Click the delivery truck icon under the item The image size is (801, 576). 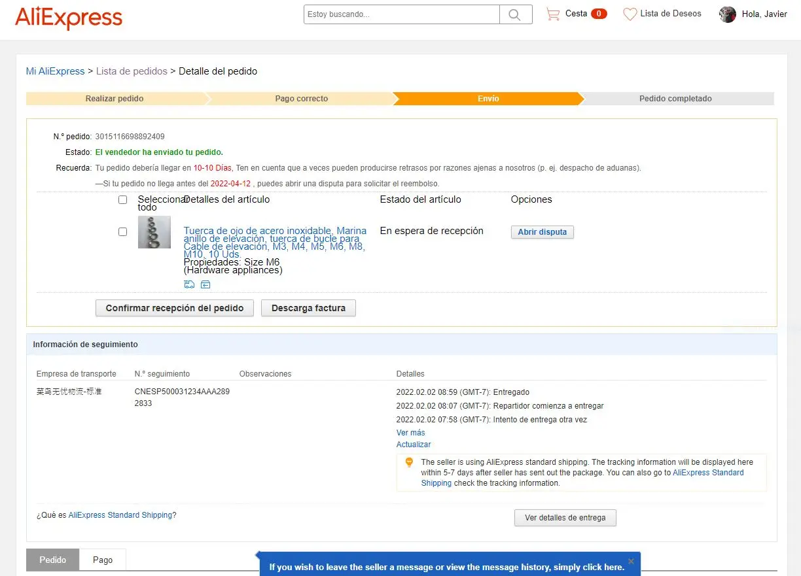189,284
